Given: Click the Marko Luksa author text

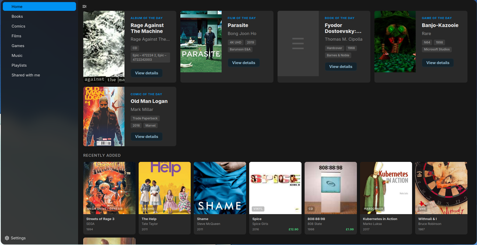Looking at the screenshot, I should pos(372,224).
